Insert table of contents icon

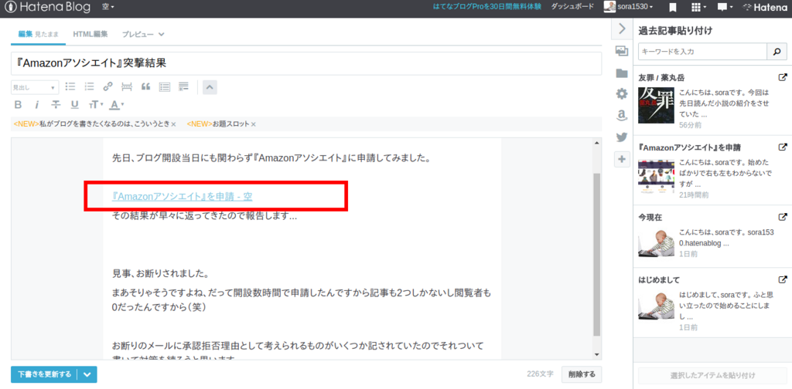[x=164, y=86]
